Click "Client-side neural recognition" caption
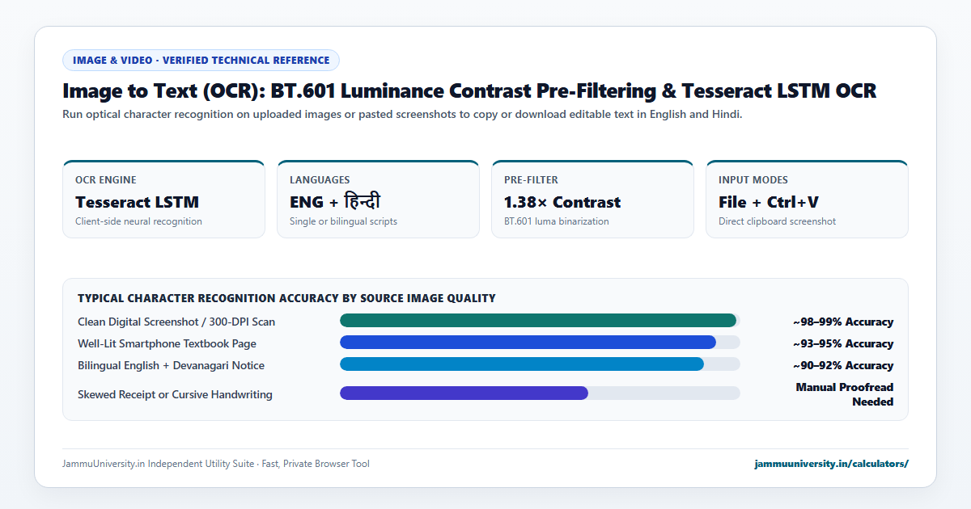Viewport: 971px width, 509px height. click(138, 221)
